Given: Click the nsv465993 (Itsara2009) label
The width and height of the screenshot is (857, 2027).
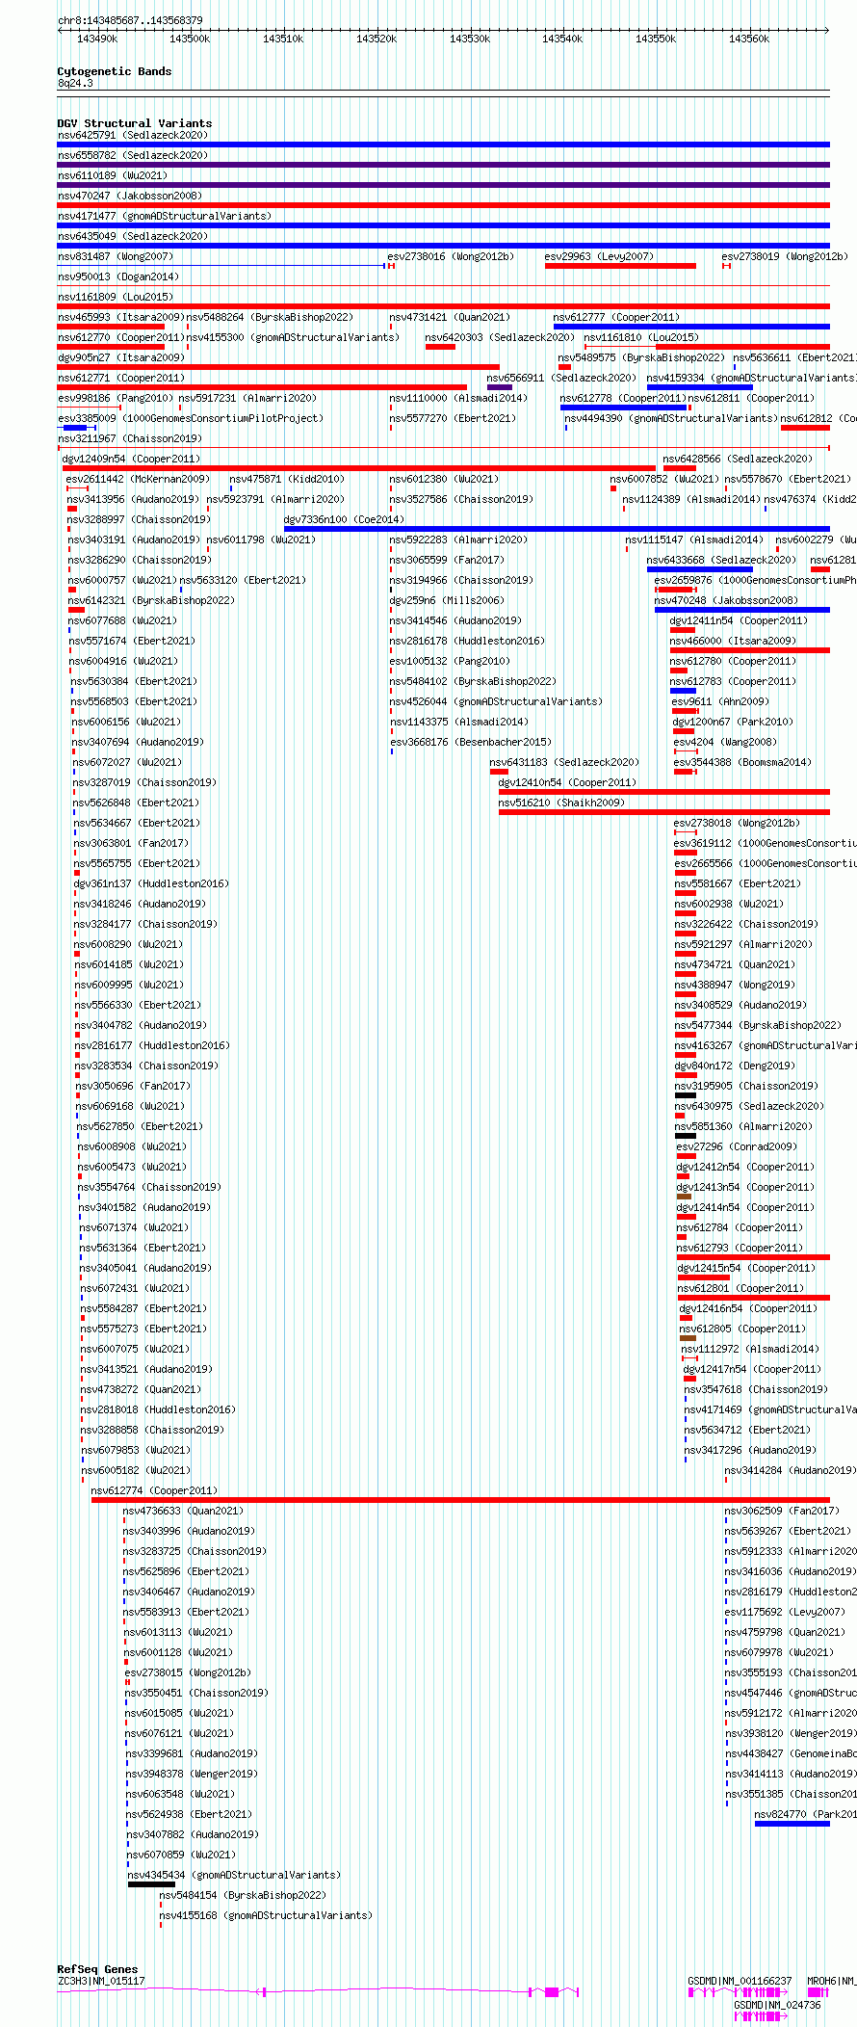Looking at the screenshot, I should [x=120, y=317].
